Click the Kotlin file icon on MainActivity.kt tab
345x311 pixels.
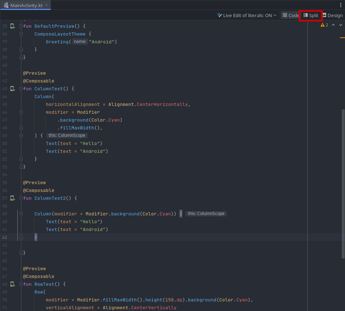7,5
